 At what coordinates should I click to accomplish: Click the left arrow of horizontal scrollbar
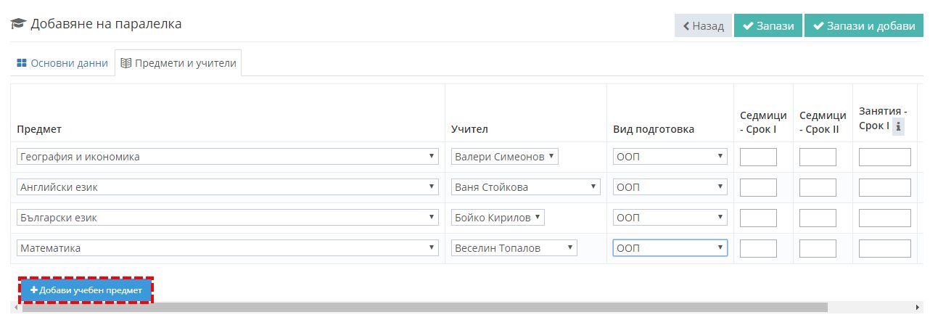(16, 308)
